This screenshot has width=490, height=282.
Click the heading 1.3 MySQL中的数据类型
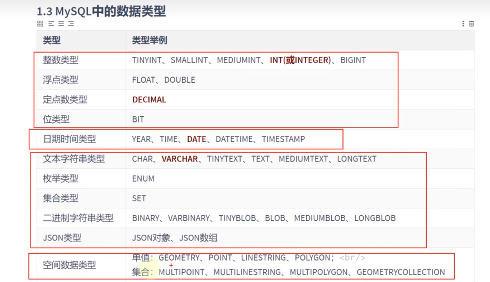(x=101, y=11)
